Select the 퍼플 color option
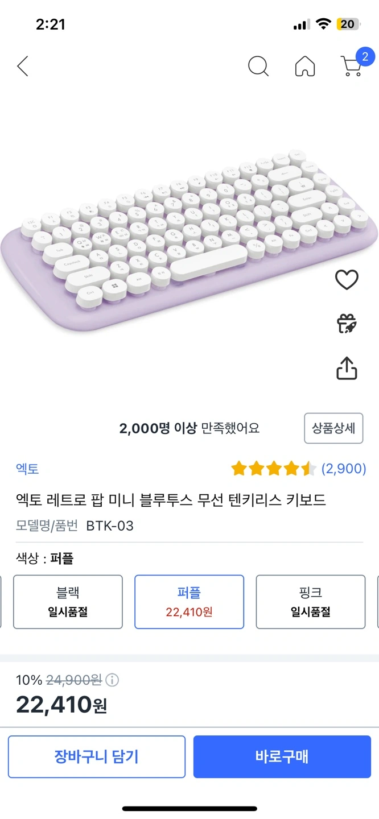379x819 pixels. click(189, 602)
